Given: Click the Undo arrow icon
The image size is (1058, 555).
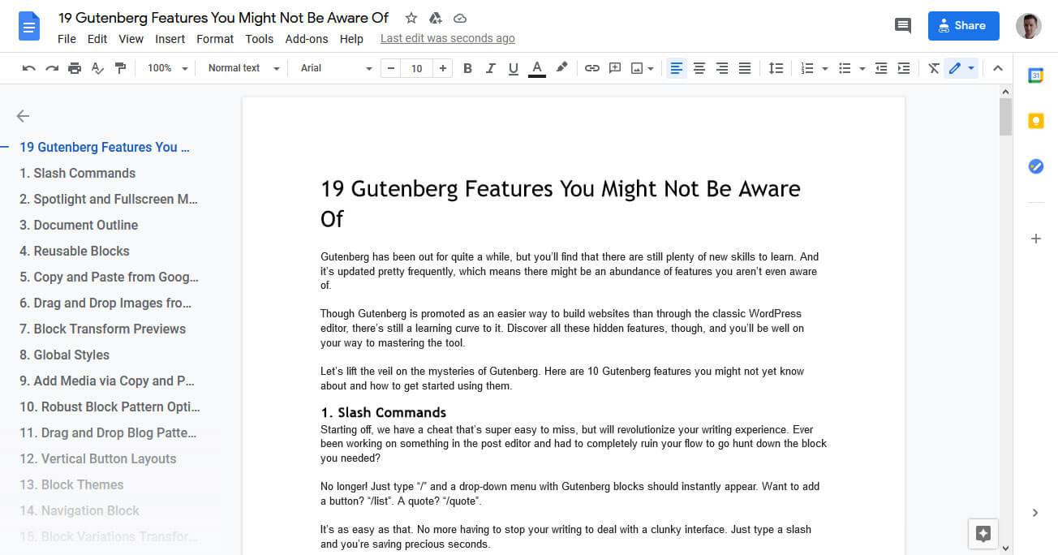Looking at the screenshot, I should coord(29,68).
